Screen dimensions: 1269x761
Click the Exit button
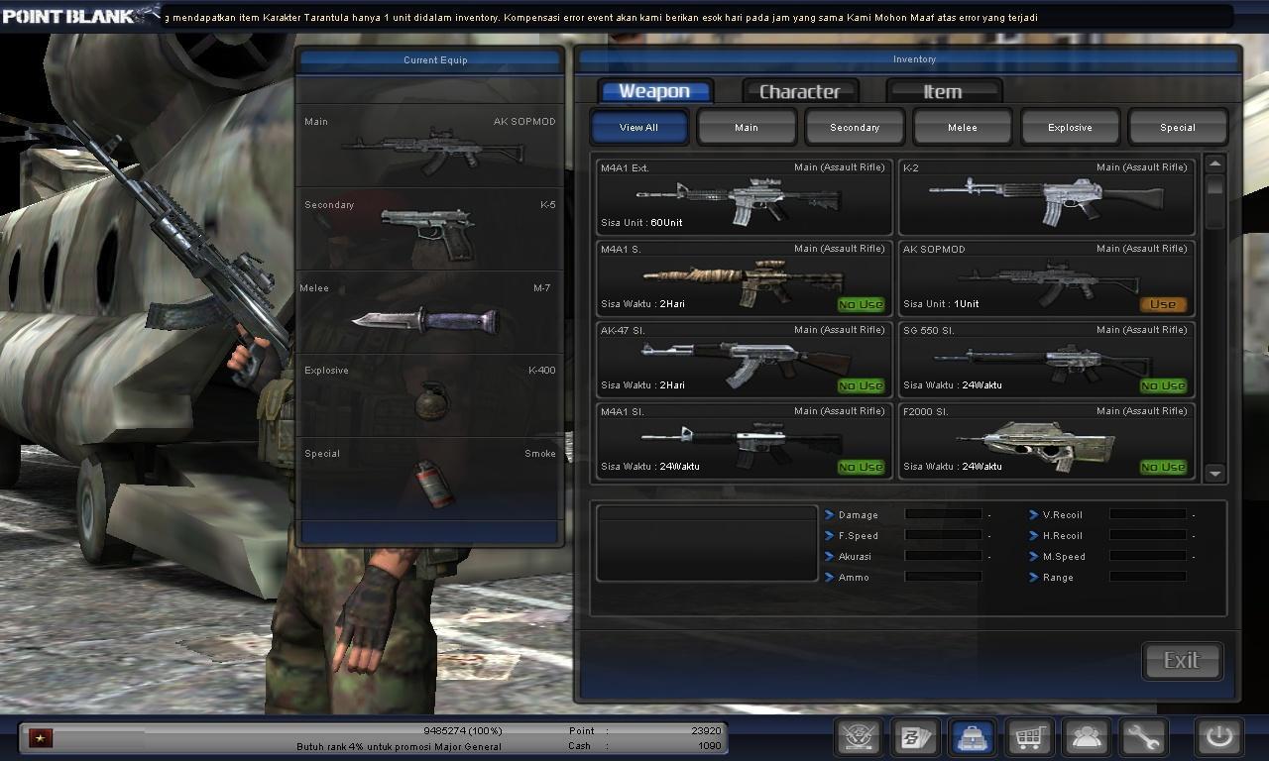tap(1182, 660)
